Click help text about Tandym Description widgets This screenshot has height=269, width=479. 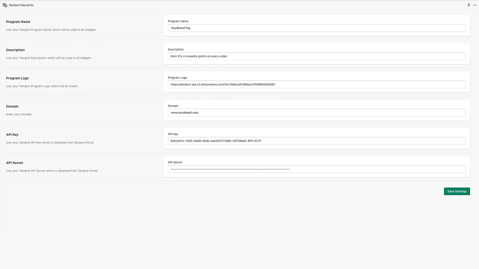pyautogui.click(x=48, y=58)
